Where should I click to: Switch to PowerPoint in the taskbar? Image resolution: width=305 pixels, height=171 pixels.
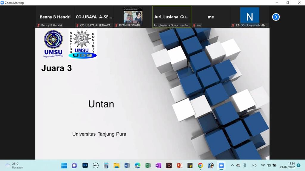click(179, 165)
